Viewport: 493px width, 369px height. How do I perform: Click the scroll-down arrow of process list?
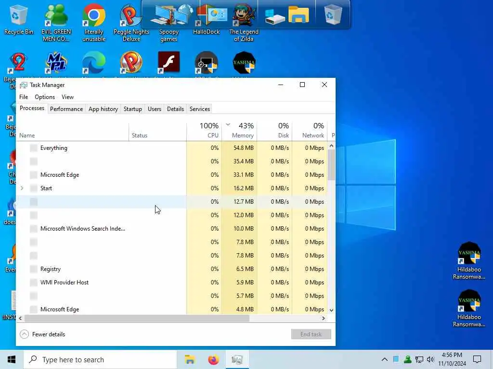click(x=331, y=310)
